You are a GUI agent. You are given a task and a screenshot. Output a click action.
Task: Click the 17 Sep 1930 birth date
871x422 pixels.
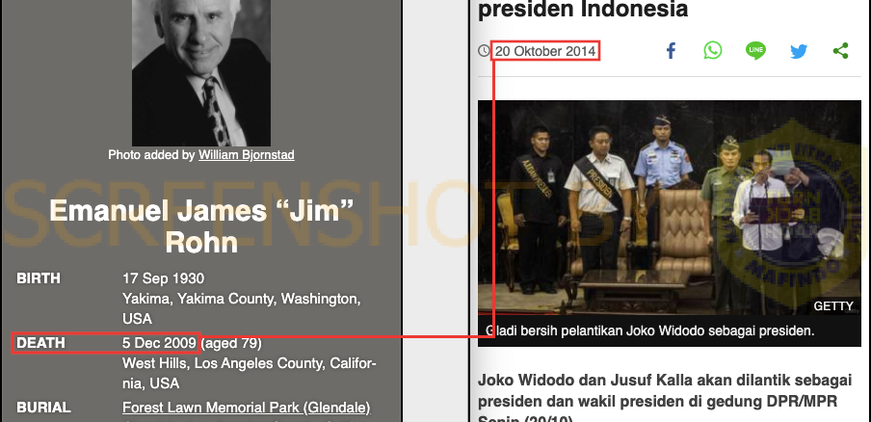click(164, 278)
